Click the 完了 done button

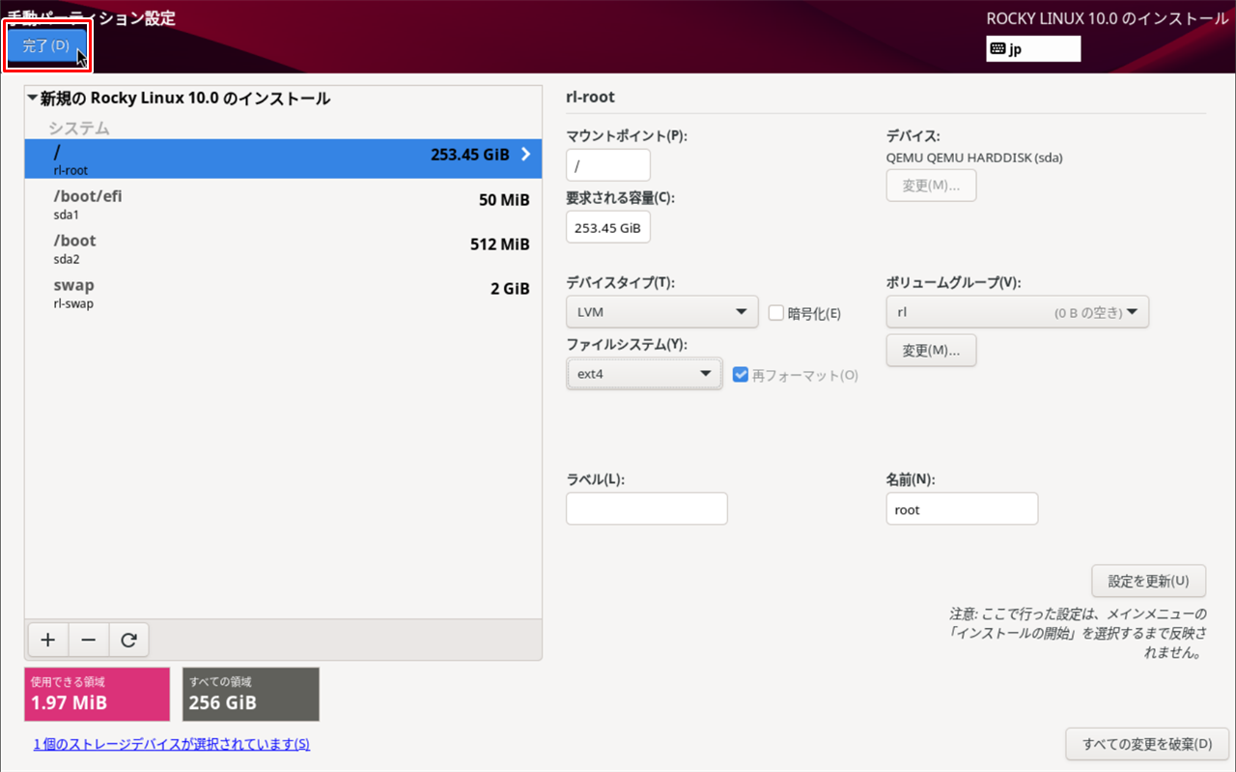[47, 45]
